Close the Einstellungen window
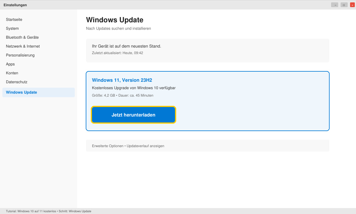The height and width of the screenshot is (214, 356). click(352, 5)
